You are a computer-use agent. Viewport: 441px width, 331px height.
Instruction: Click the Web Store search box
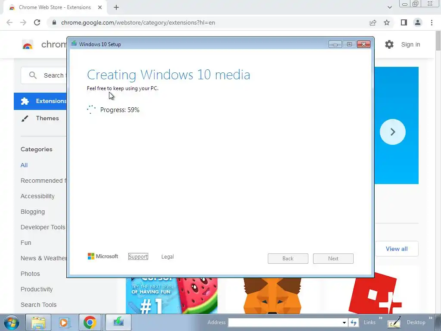44,75
